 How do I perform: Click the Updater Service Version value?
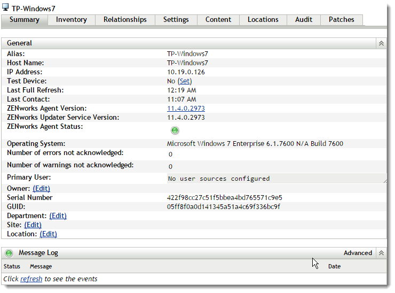coord(186,117)
